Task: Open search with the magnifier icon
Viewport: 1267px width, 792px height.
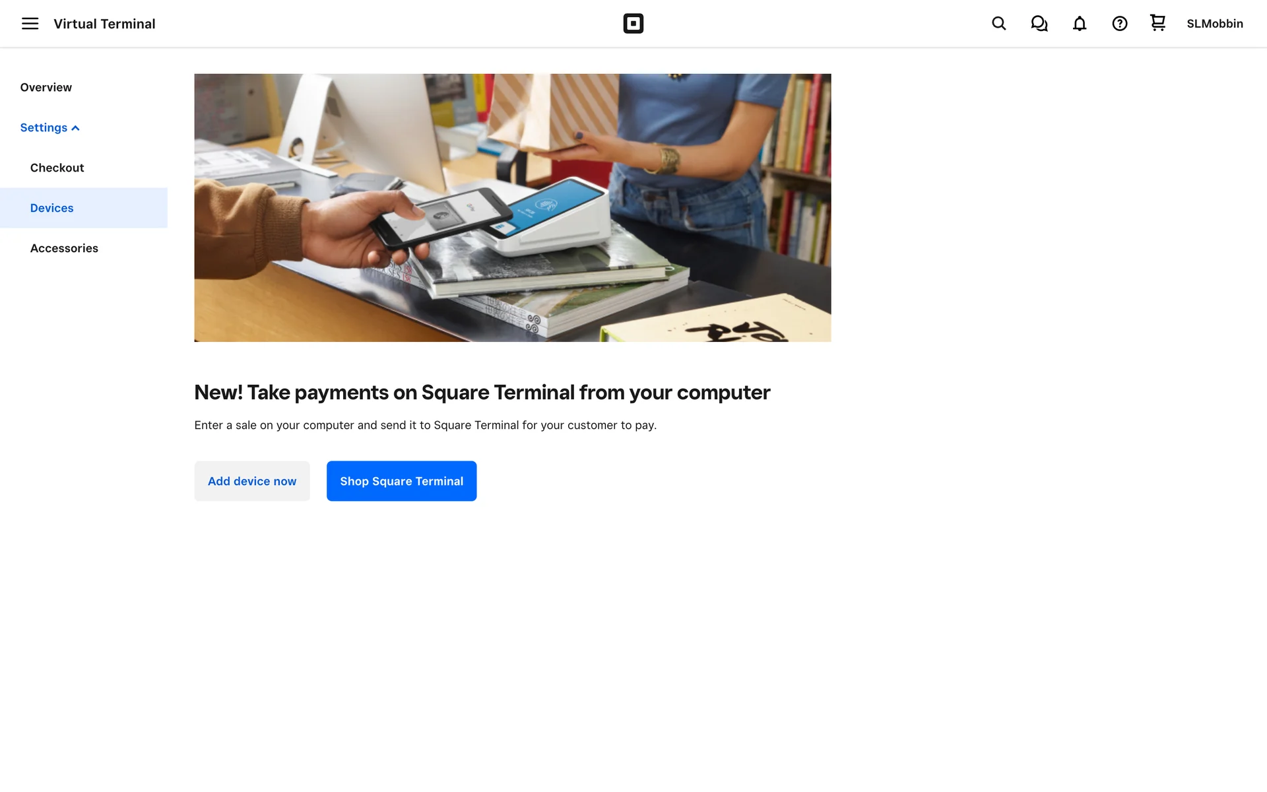Action: (x=999, y=24)
